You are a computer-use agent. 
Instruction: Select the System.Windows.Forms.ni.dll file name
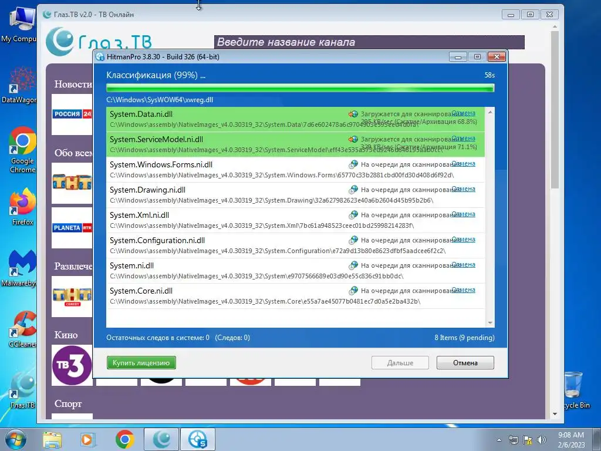161,165
